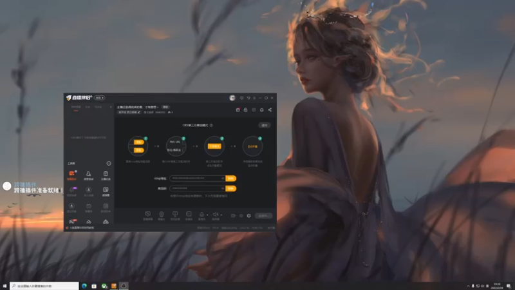The height and width of the screenshot is (290, 515).
Task: Add a new scene with the plus icon
Action: (111, 107)
